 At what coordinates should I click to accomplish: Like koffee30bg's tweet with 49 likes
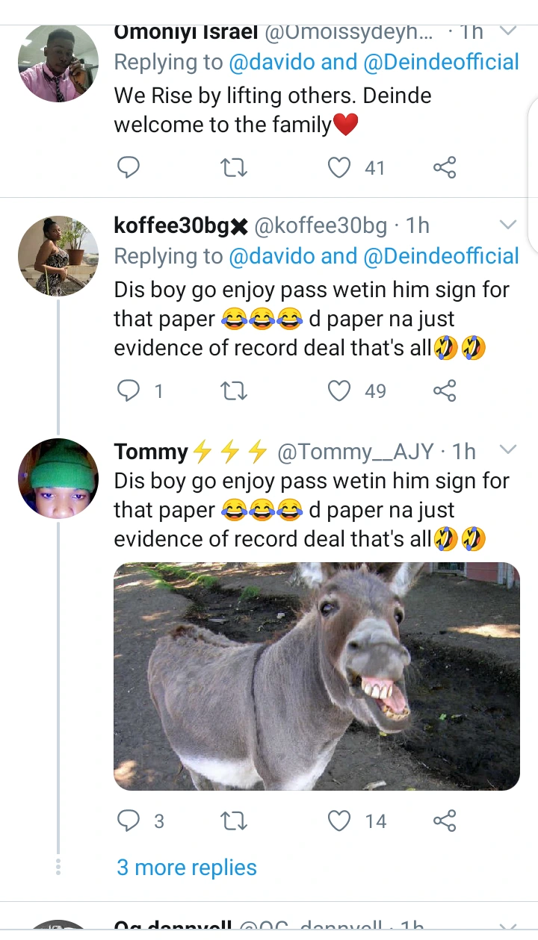click(340, 390)
